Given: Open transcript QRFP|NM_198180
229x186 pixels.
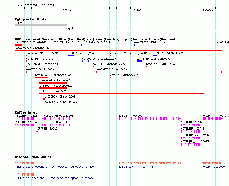Looking at the screenshot, I should pyautogui.click(x=48, y=128).
